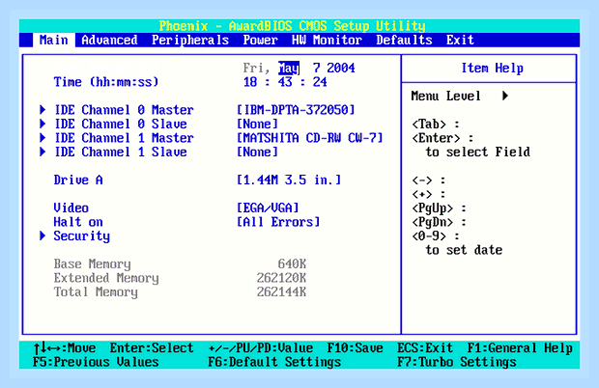Select the Time (hh:mm:ss) label
599x388 pixels.
tap(106, 82)
